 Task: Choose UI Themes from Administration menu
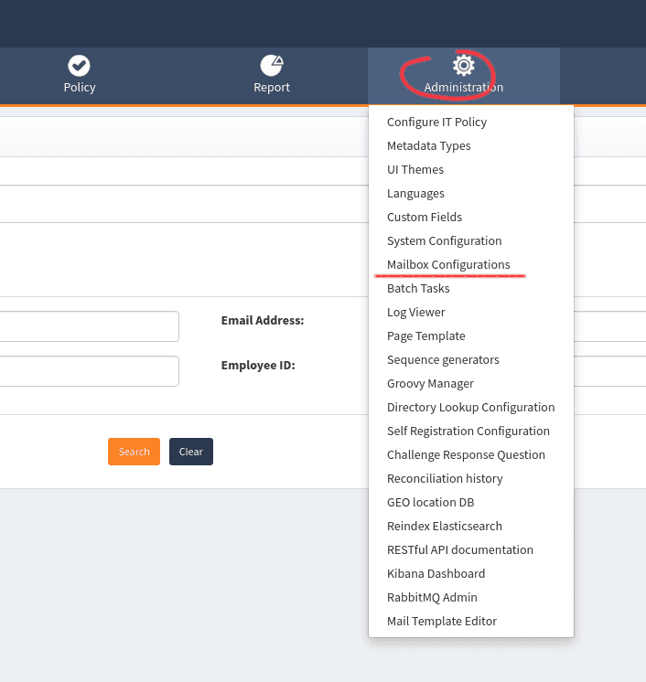click(x=415, y=170)
